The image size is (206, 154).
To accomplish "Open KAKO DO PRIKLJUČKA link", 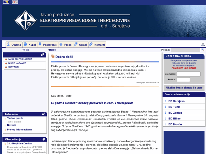I will tap(20, 59).
